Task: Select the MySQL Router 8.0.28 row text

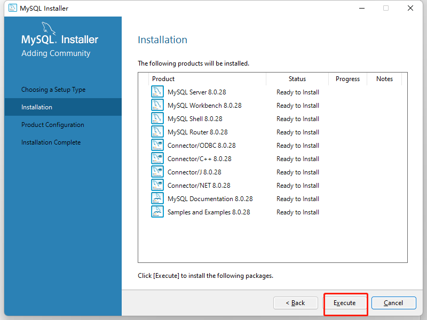Action: 197,132
